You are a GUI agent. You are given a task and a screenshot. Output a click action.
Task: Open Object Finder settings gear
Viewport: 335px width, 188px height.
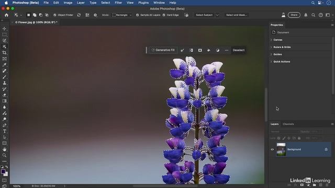[95, 15]
